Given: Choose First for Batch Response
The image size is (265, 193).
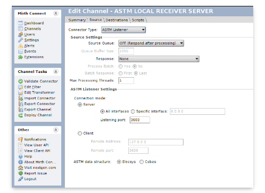Looking at the screenshot, I should pyautogui.click(x=121, y=73).
